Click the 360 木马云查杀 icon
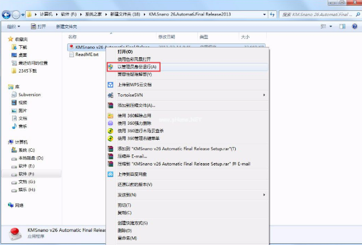This screenshot has width=362, height=245. 111,131
